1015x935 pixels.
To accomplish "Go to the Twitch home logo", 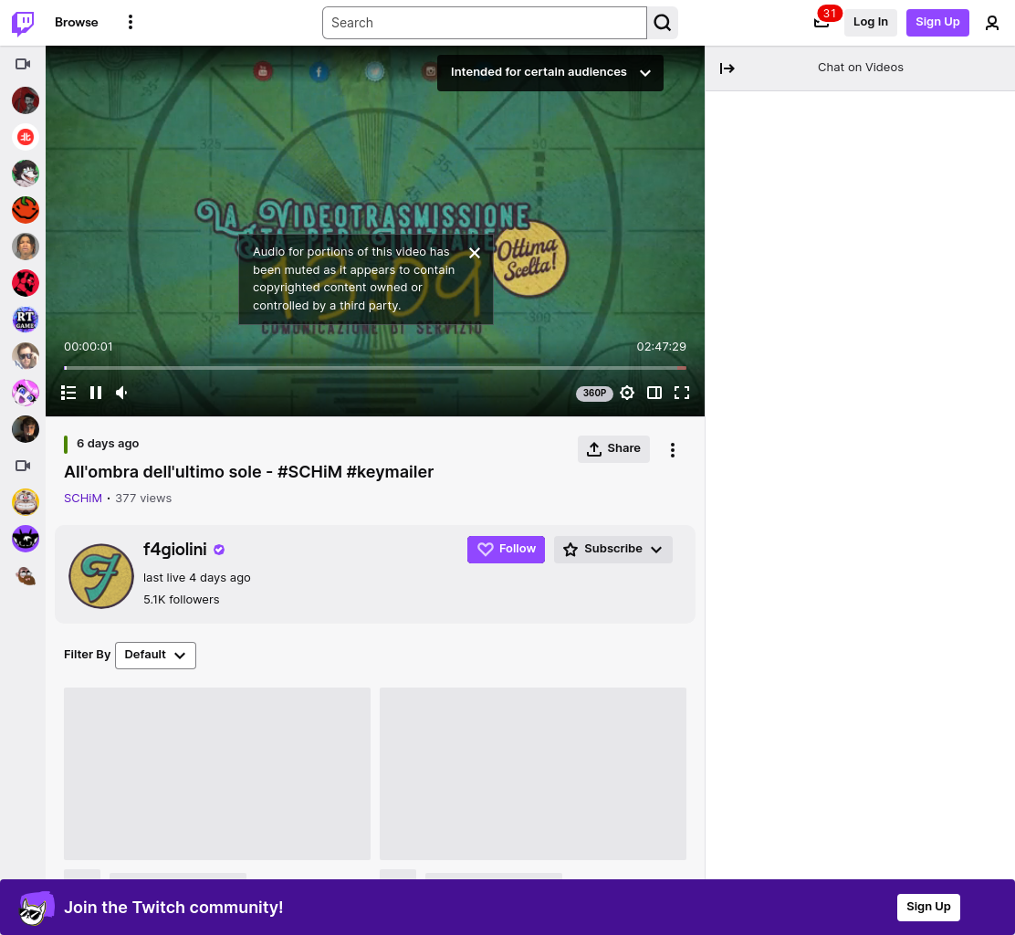I will [x=23, y=23].
